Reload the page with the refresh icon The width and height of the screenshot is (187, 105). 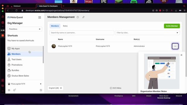[16, 10]
